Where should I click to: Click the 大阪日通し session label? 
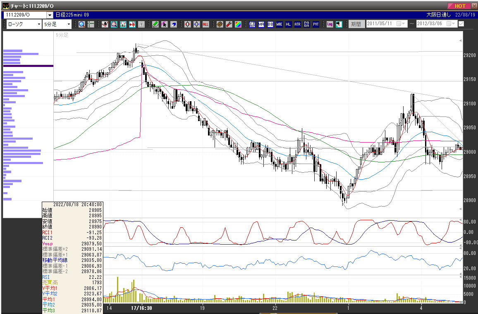pos(438,15)
